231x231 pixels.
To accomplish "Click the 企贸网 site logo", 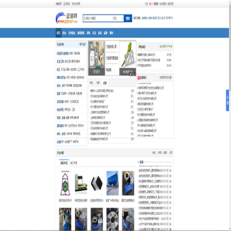I will click(x=67, y=18).
